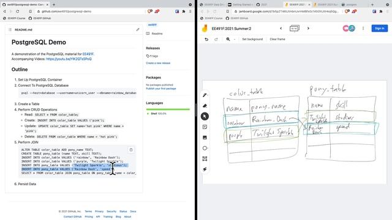Open the Privacy footer link

(99, 211)
